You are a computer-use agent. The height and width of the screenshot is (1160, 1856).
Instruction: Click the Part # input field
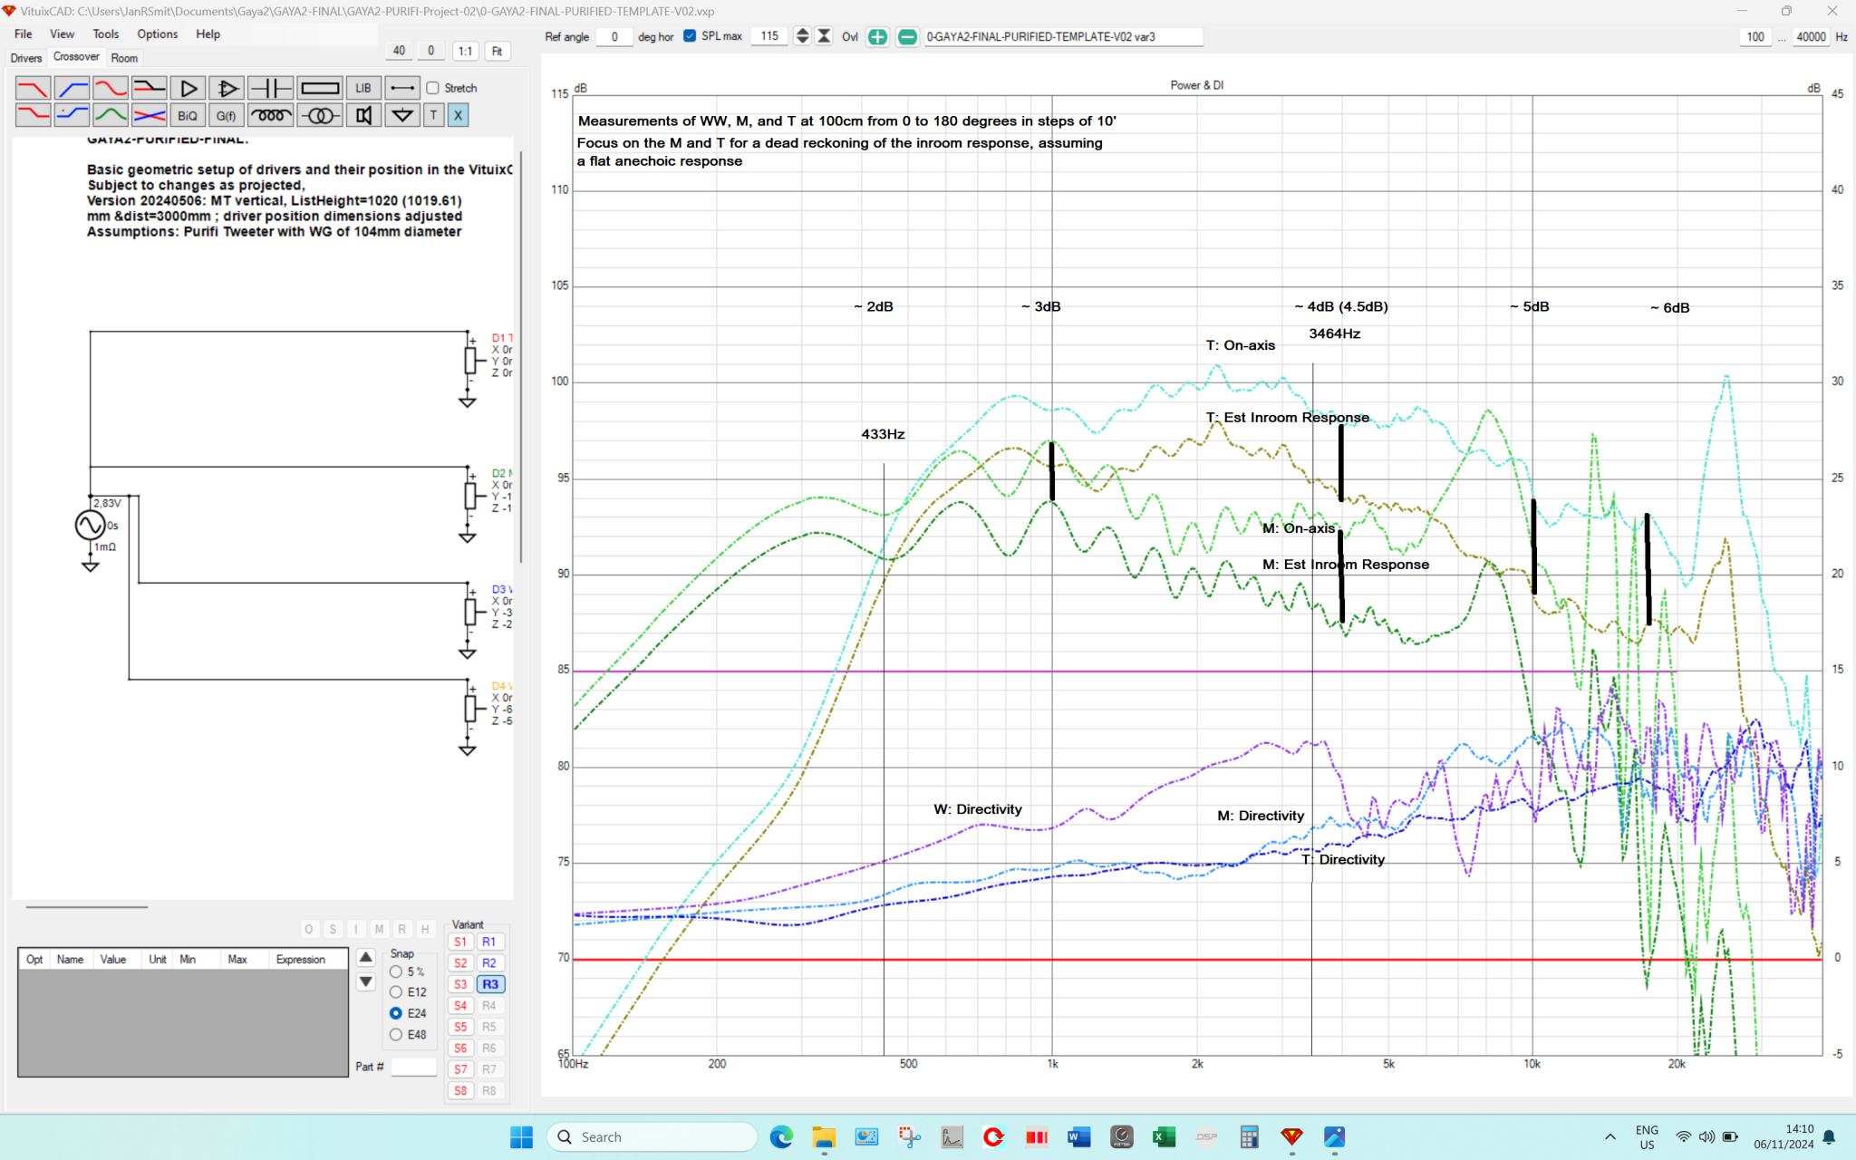click(x=414, y=1067)
